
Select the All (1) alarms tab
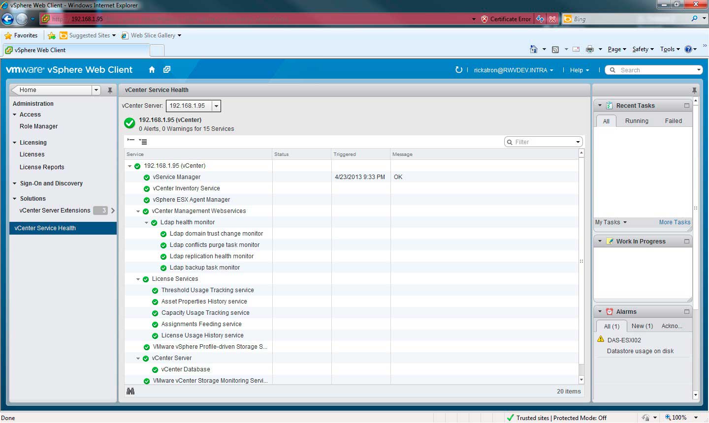point(612,326)
